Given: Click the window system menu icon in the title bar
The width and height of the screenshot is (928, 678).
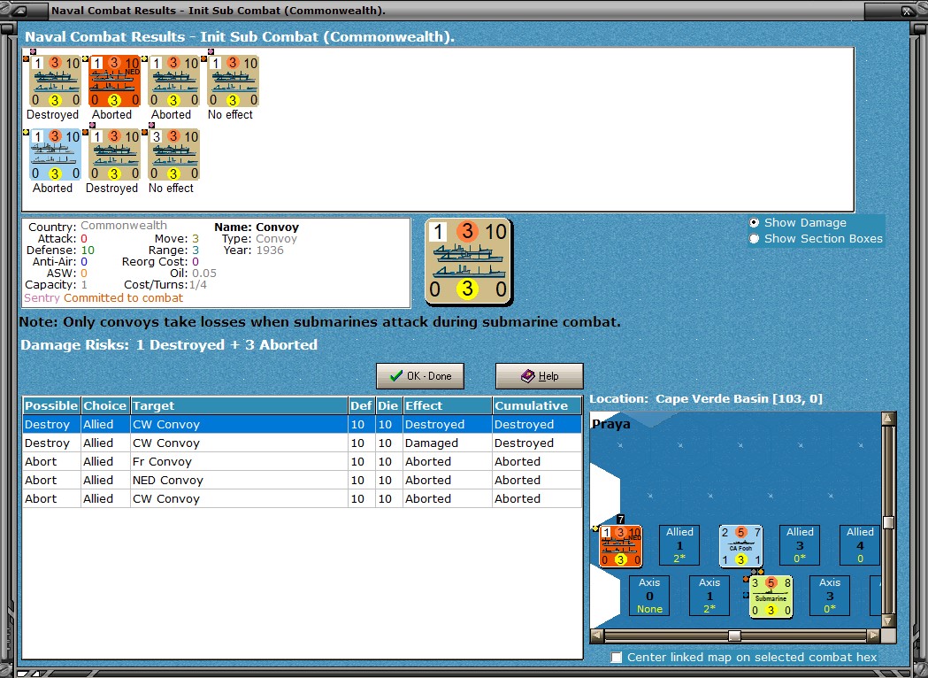Looking at the screenshot, I should 19,11.
